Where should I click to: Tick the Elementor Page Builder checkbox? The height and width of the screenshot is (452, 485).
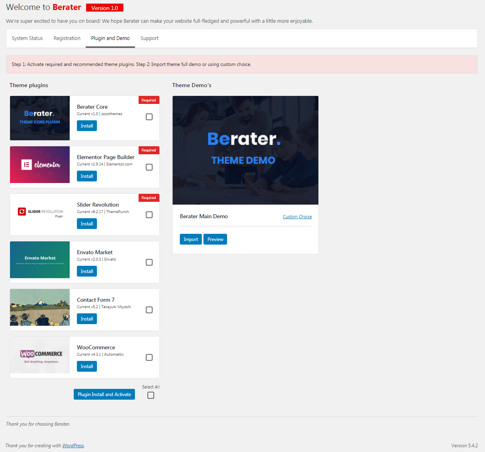click(x=149, y=167)
